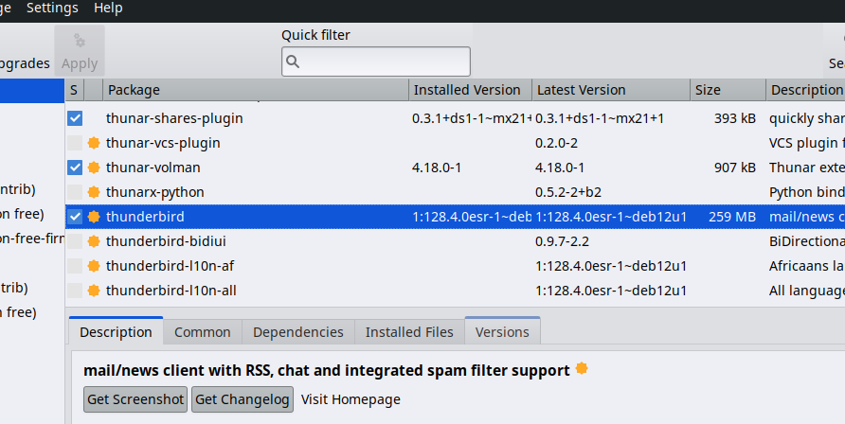Open the Dependencies tab
The width and height of the screenshot is (845, 424).
point(298,332)
